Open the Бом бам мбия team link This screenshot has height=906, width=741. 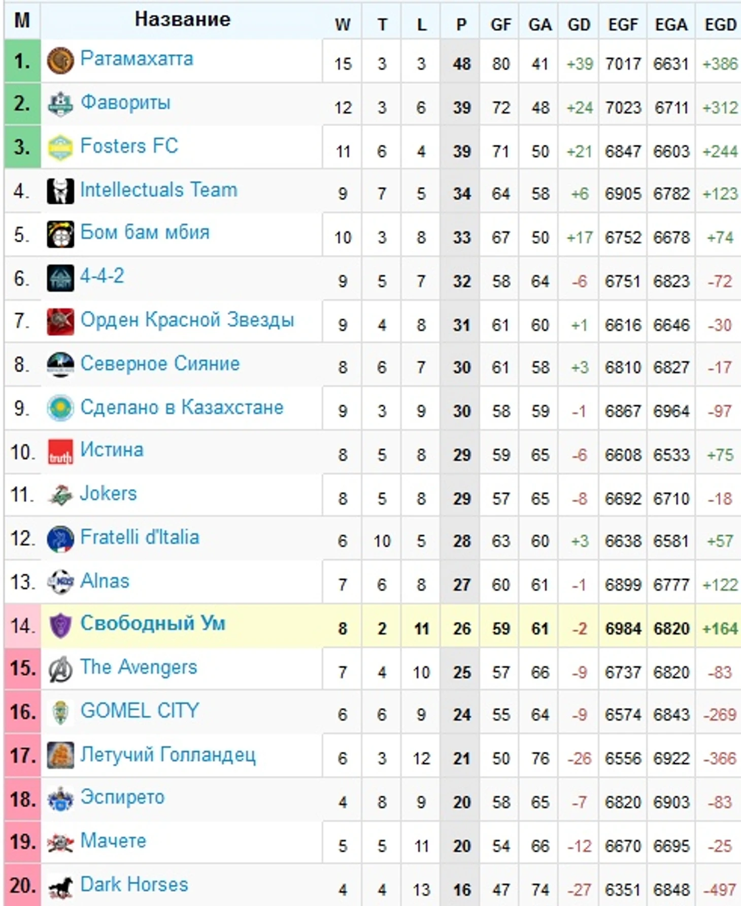point(145,233)
